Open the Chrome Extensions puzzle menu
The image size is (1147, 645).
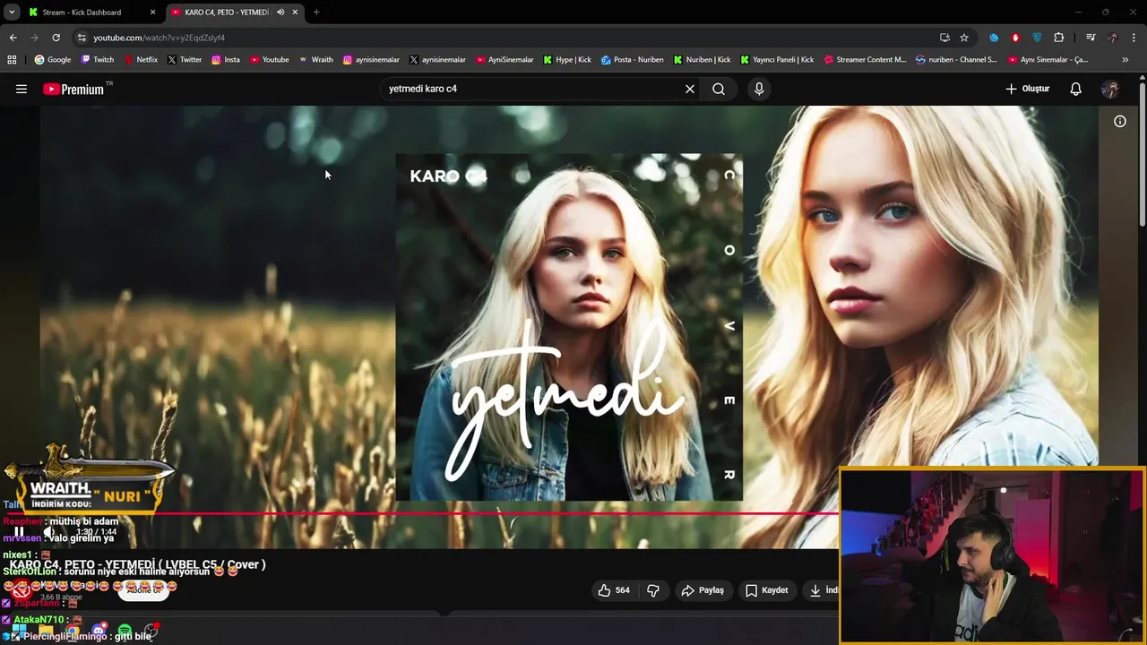tap(1059, 38)
